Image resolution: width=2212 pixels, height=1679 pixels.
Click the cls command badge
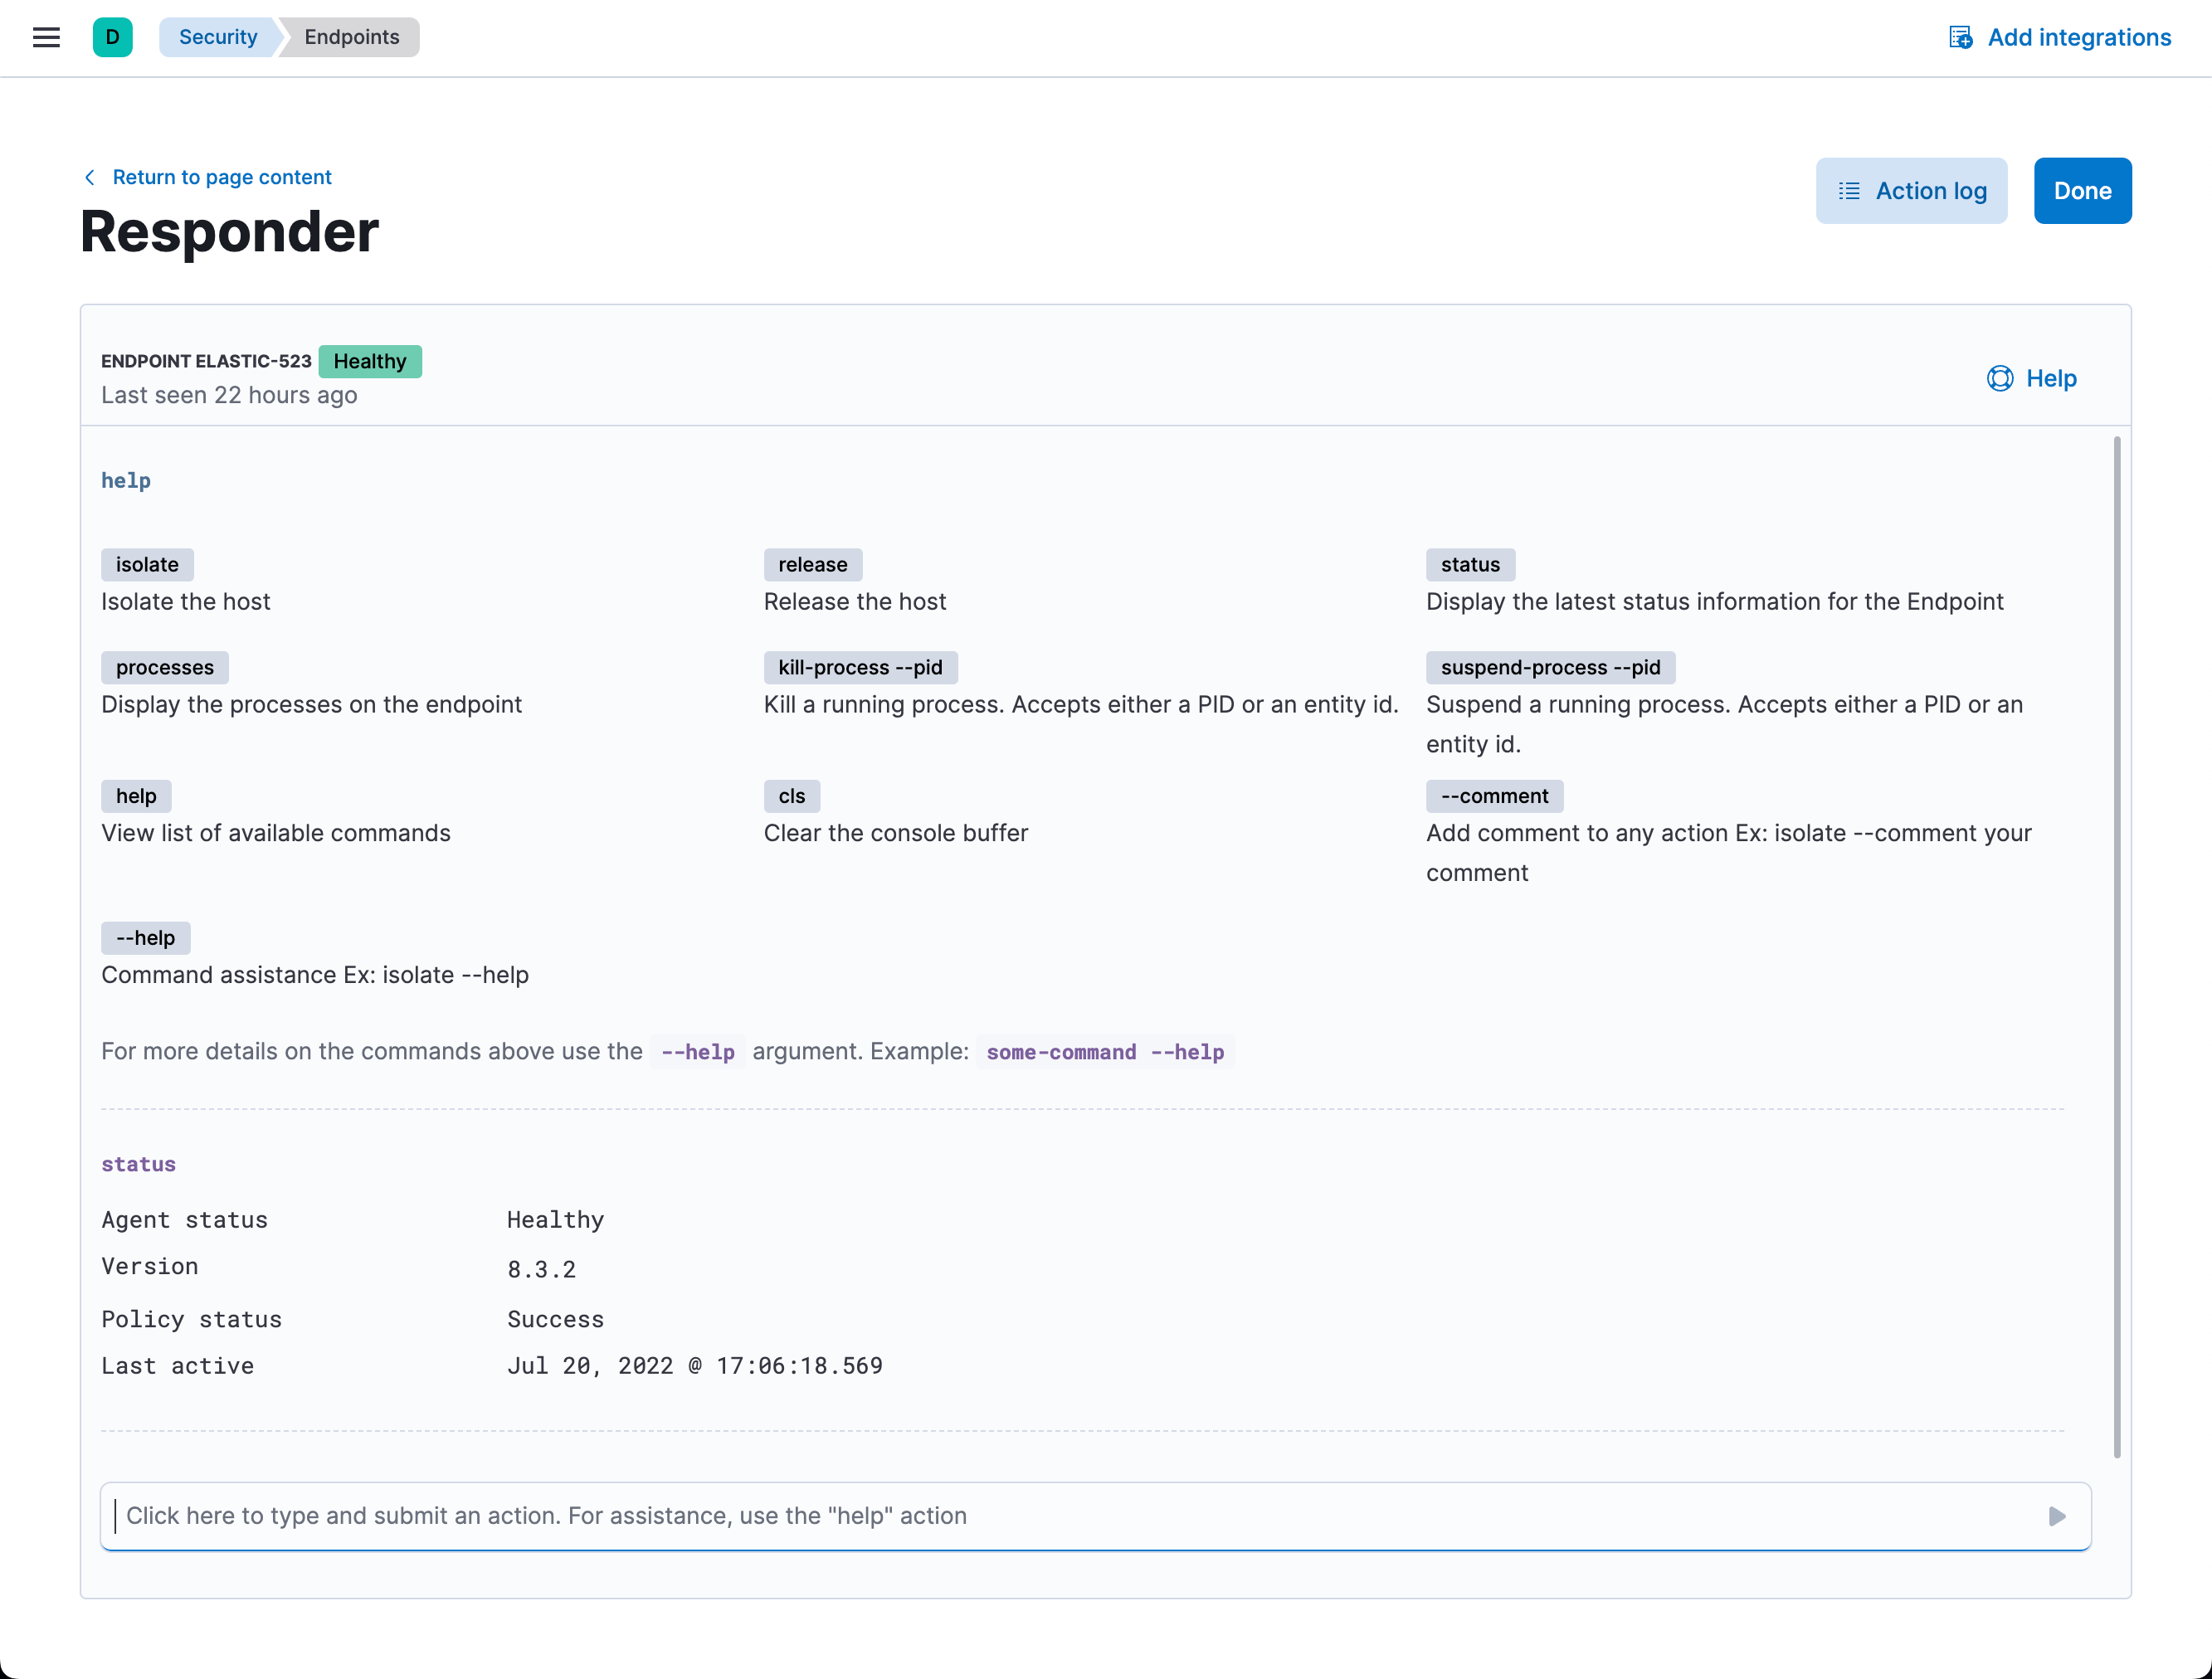point(791,796)
